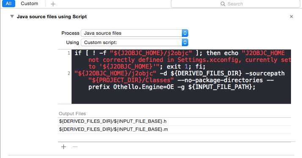Viewport: 302px width, 158px height.
Task: Click the rule title Java source files using Script
Action: pyautogui.click(x=52, y=17)
